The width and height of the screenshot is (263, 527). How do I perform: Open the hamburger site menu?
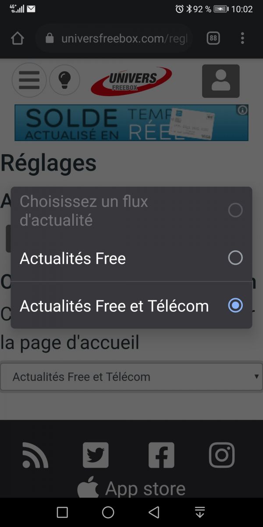click(29, 80)
